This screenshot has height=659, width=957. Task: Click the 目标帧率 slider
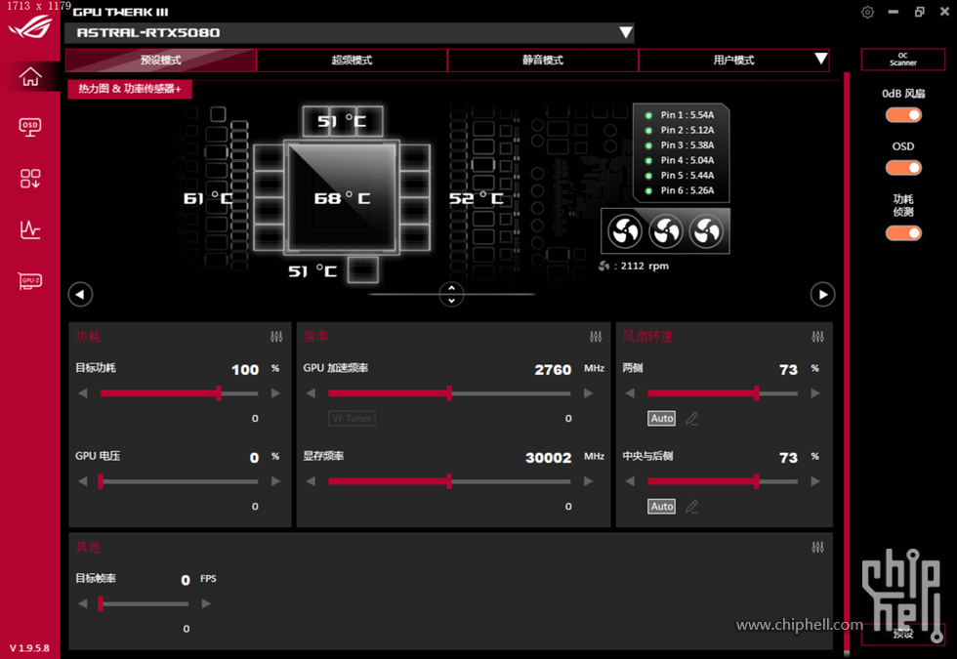[145, 603]
